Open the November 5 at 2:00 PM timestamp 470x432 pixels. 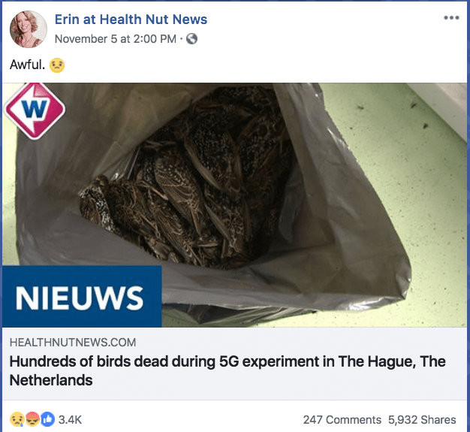pyautogui.click(x=116, y=39)
